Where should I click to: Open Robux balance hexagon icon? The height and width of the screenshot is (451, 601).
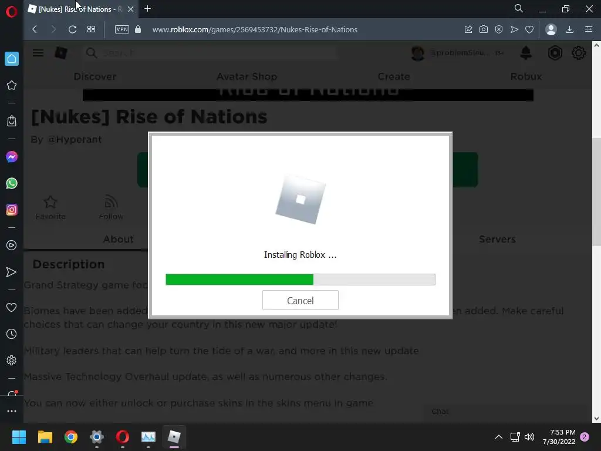pyautogui.click(x=555, y=53)
